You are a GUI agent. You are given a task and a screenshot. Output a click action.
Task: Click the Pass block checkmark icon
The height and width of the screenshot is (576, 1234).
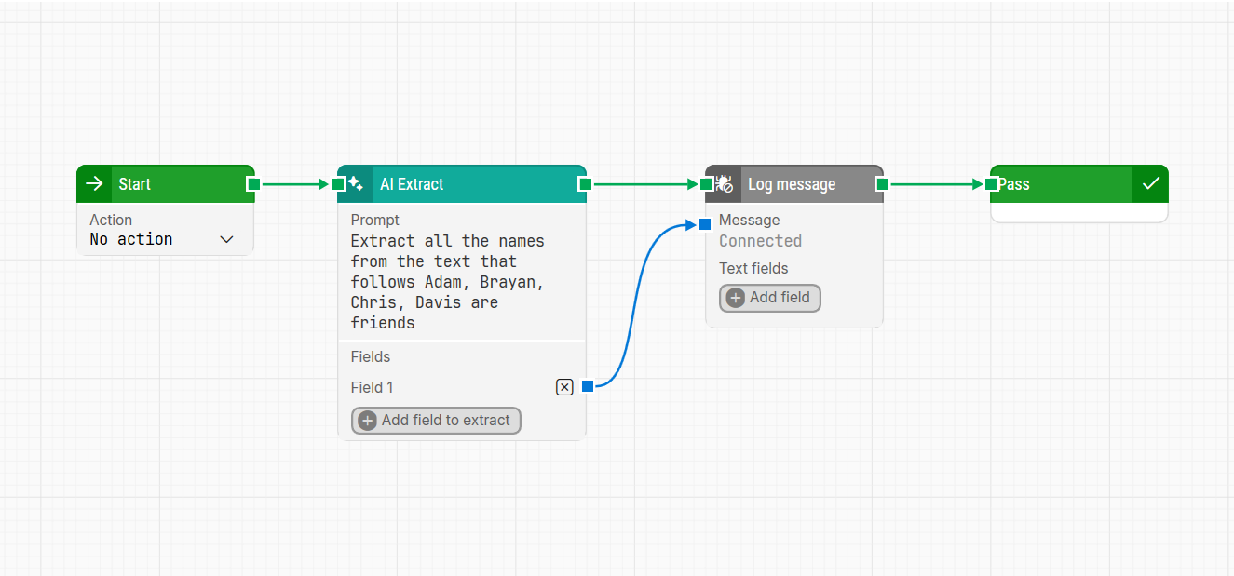pyautogui.click(x=1150, y=184)
